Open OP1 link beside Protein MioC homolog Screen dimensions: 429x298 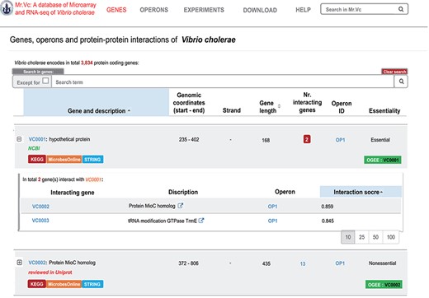point(272,207)
